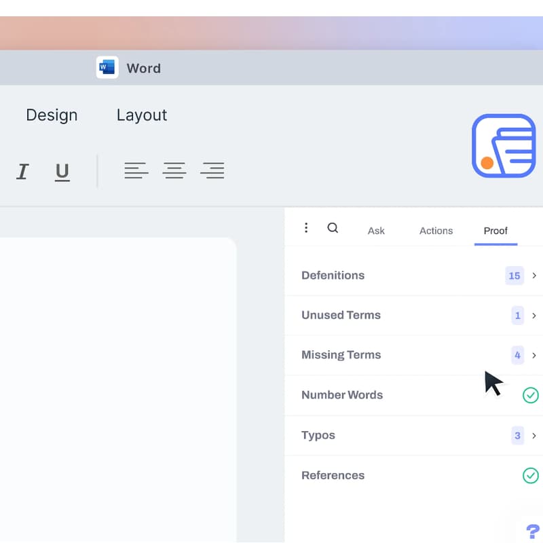Center align the text

coord(174,171)
